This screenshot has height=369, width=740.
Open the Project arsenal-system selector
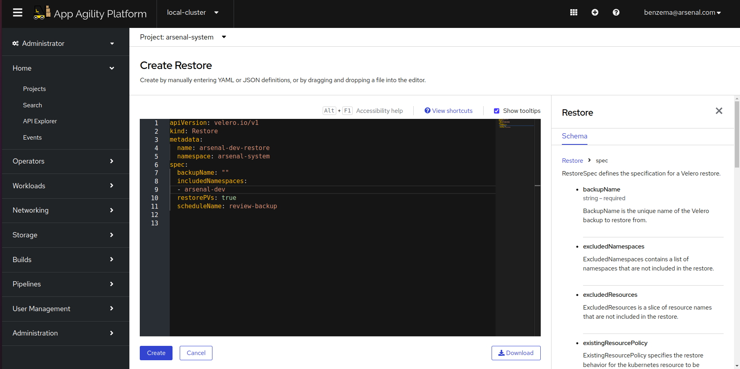point(183,37)
